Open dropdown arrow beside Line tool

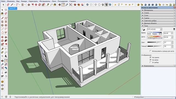click(x=14, y=5)
